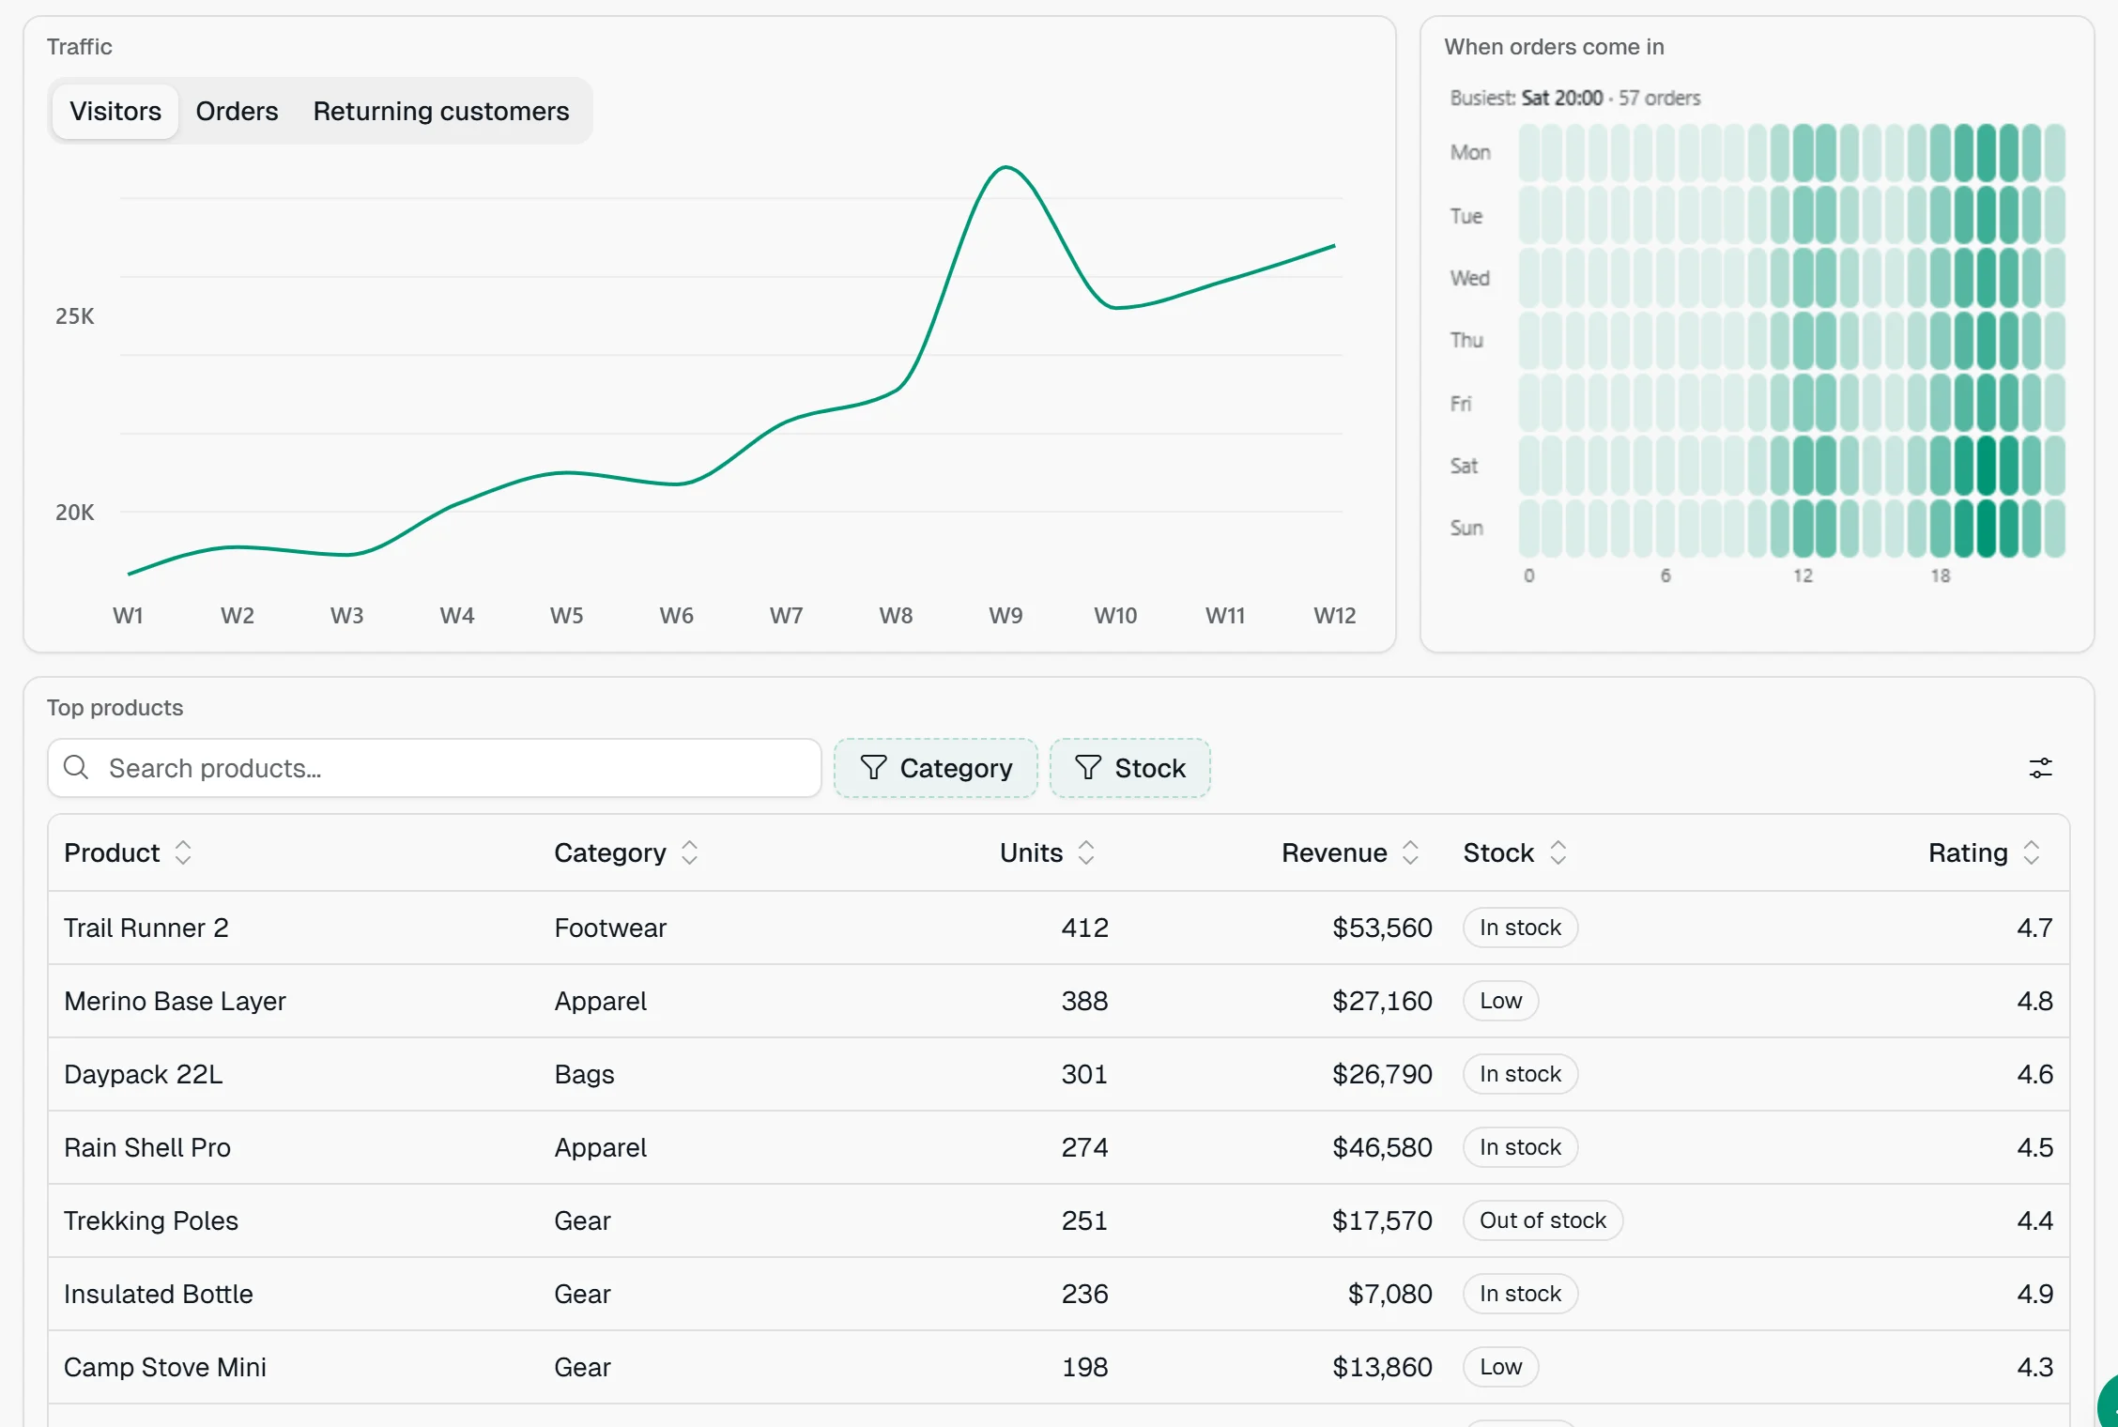
Task: Select the Merino Base Layer product name
Action: pyautogui.click(x=175, y=1001)
